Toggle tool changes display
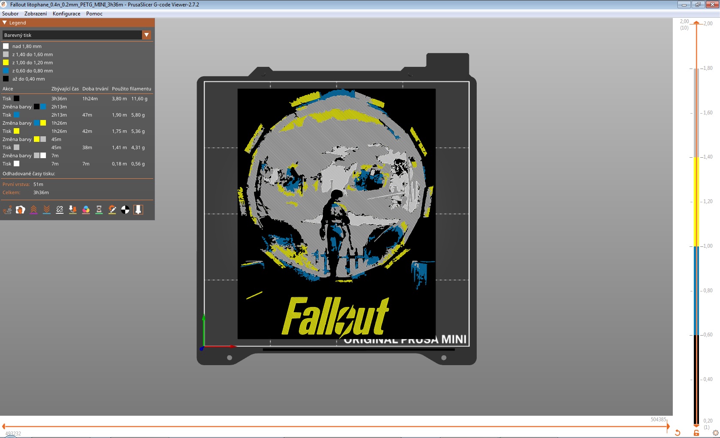720x438 pixels. [73, 210]
